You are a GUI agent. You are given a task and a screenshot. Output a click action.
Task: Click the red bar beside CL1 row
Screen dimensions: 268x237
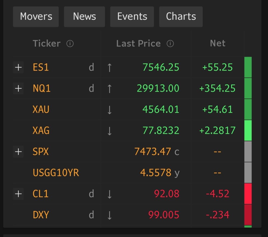point(248,194)
